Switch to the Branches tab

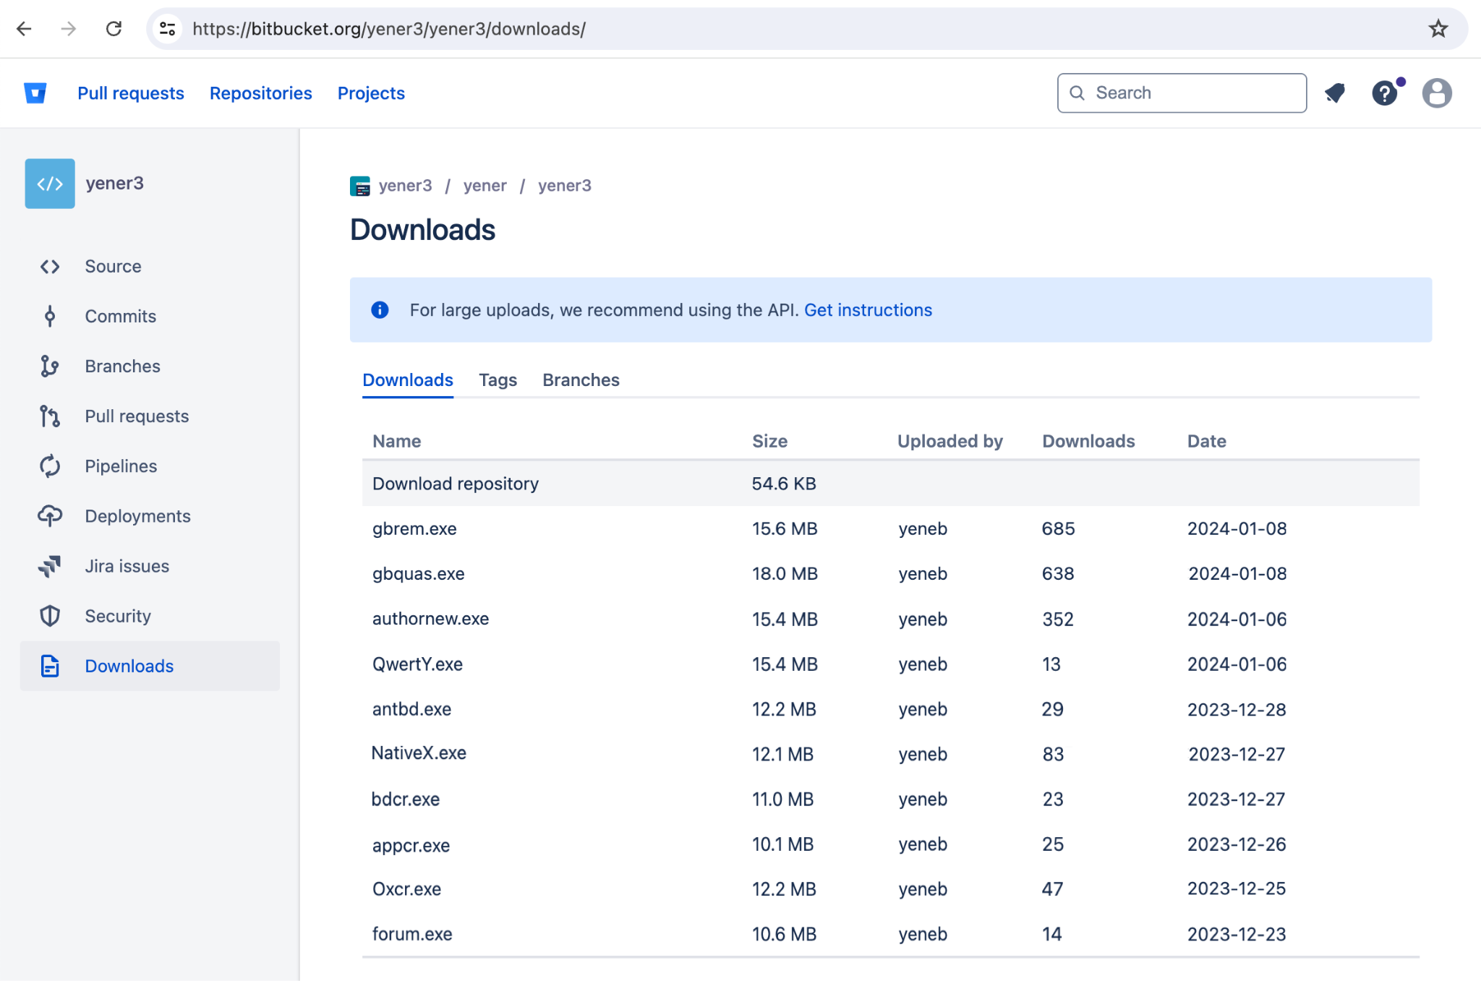point(579,380)
